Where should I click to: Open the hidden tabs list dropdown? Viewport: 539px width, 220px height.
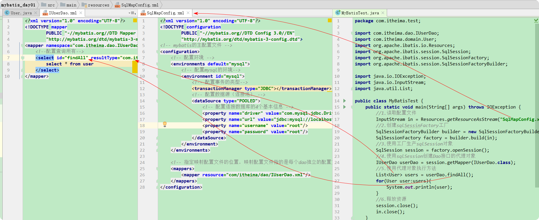pos(132,13)
